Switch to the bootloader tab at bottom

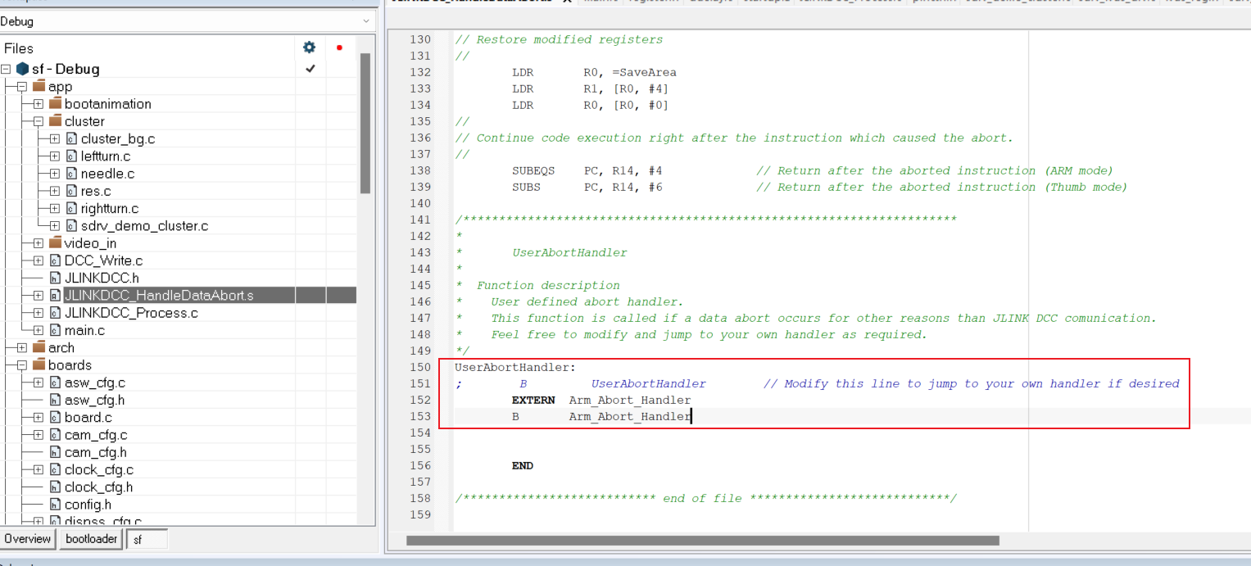(x=90, y=539)
